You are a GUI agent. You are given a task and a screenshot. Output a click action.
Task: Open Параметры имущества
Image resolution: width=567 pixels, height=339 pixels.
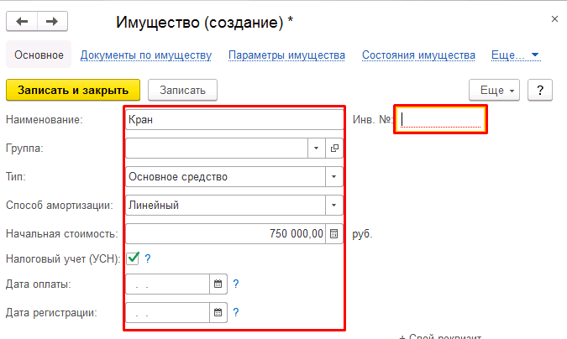coord(286,55)
